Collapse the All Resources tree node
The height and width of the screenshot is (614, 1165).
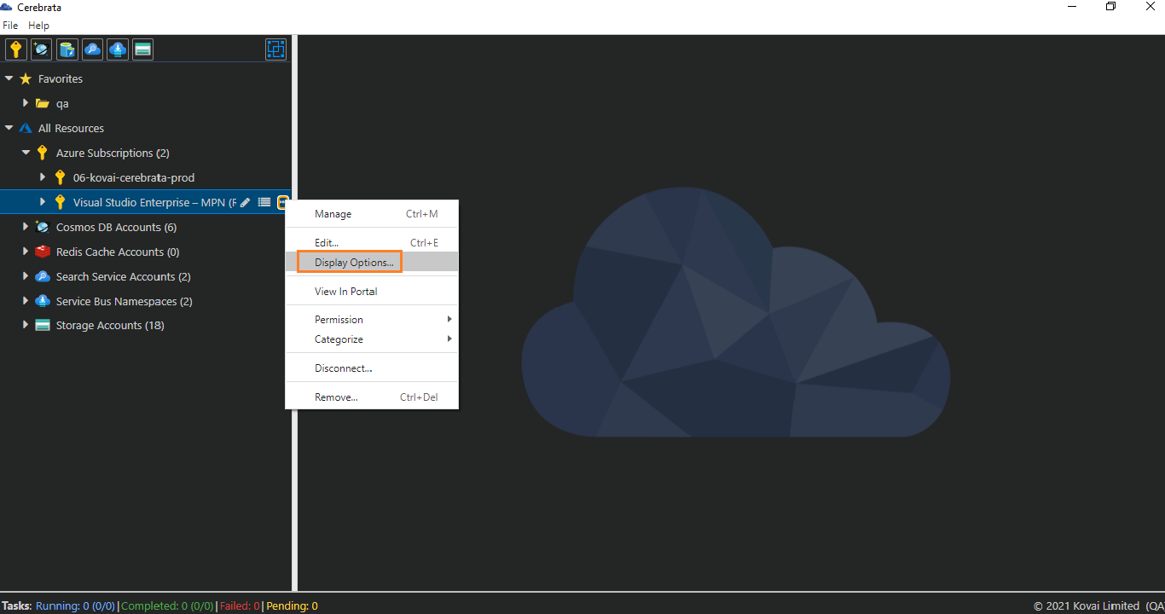9,128
